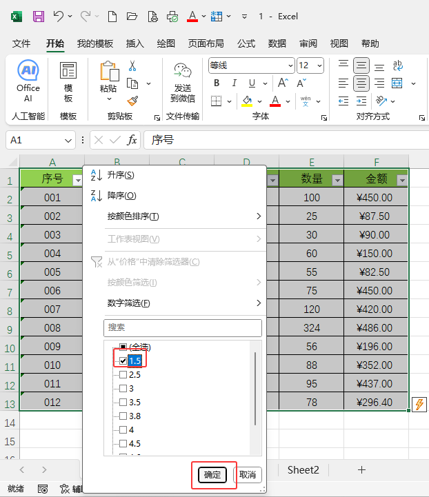429x497 pixels.
Task: Open filter dropdown on 数量 header
Action: [337, 181]
